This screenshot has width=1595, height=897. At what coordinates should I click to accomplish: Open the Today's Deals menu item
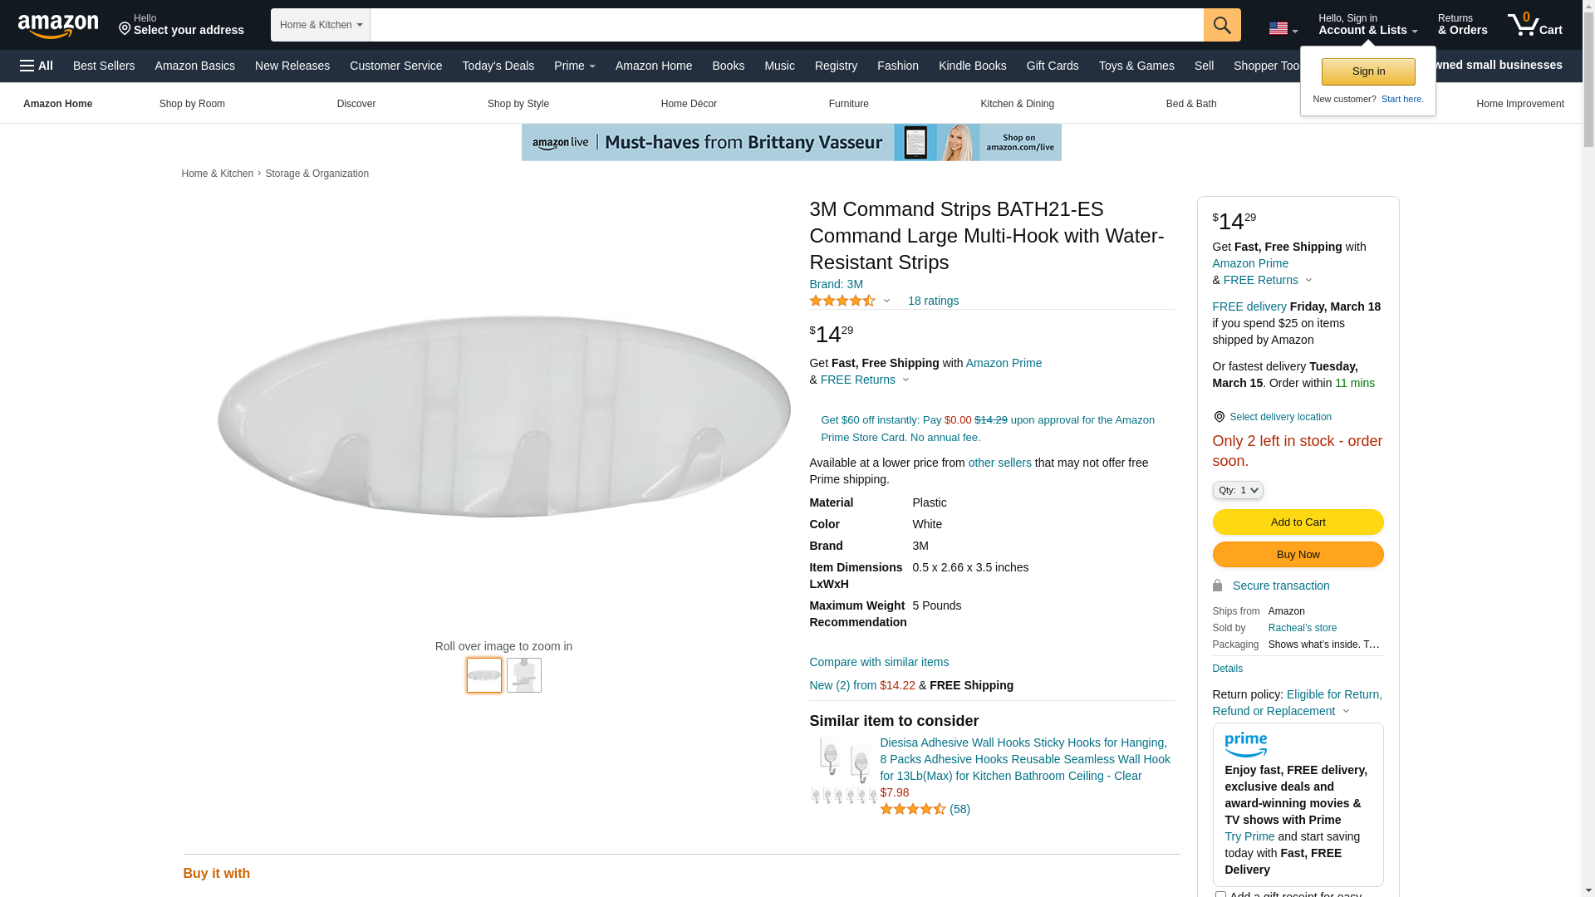(498, 66)
